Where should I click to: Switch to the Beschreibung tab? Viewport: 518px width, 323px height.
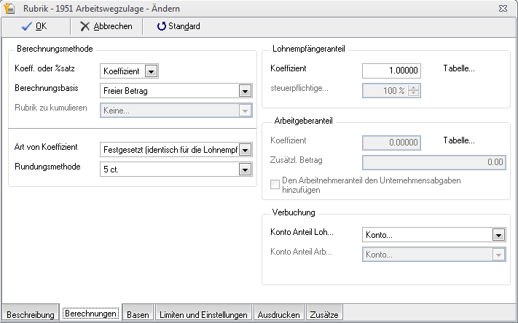coord(31,315)
